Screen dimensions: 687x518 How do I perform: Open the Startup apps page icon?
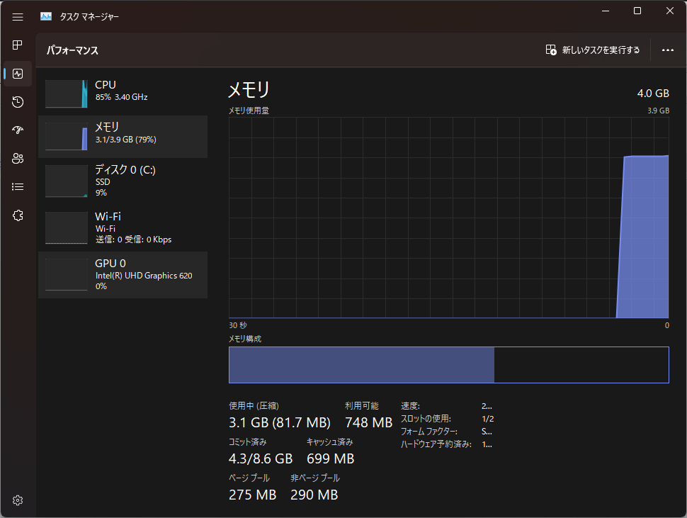click(x=18, y=130)
